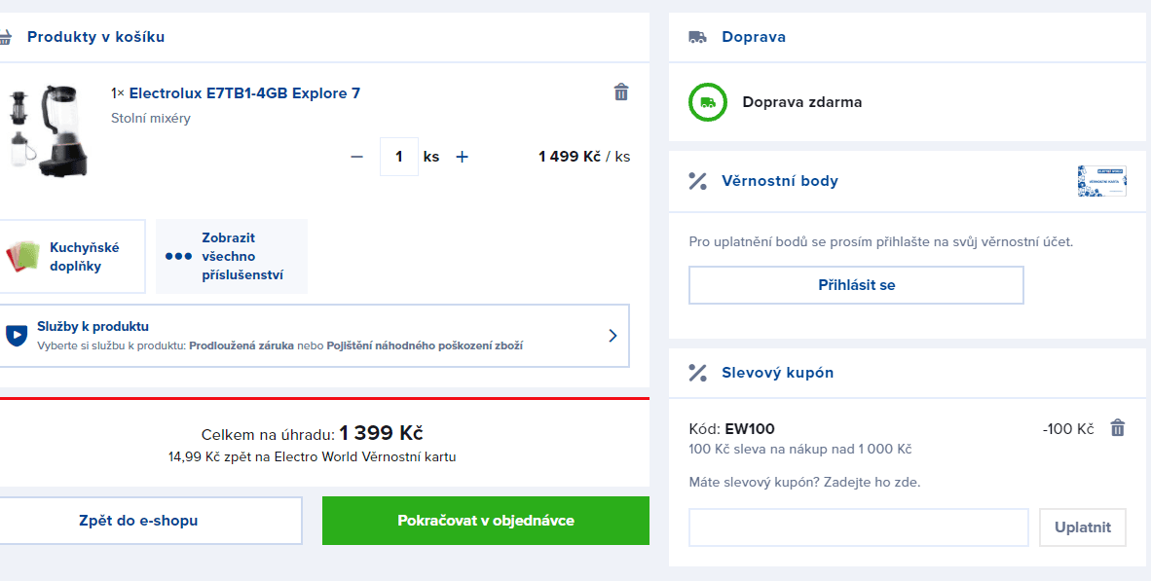Focus the discount coupon code field
This screenshot has width=1151, height=581.
point(859,527)
